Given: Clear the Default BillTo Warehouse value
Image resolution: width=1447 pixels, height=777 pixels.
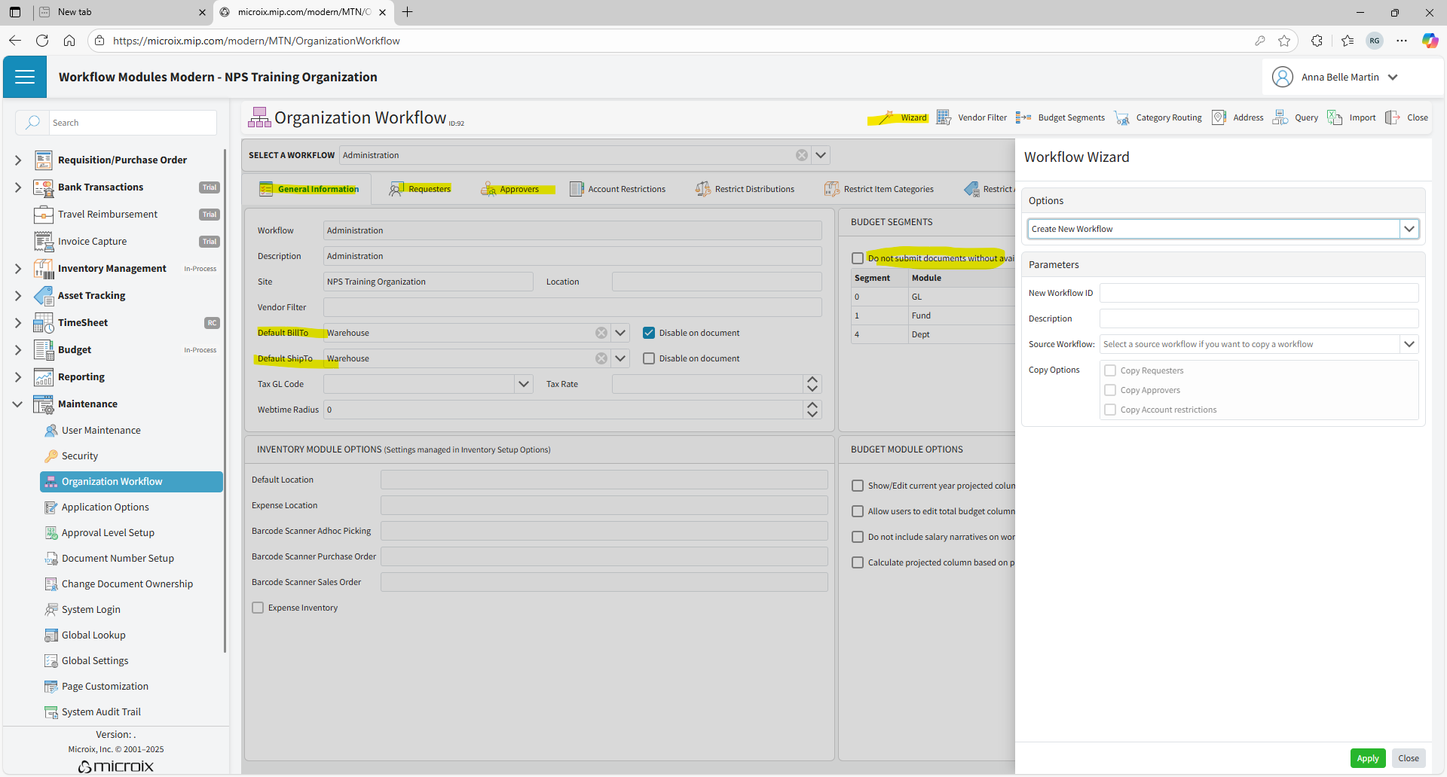Looking at the screenshot, I should tap(601, 333).
